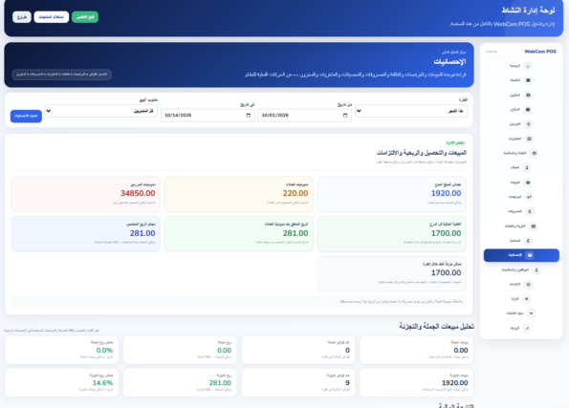Click the links (الروابط) icon at sidebar bottom
This screenshot has width=569, height=408.
coord(527,328)
